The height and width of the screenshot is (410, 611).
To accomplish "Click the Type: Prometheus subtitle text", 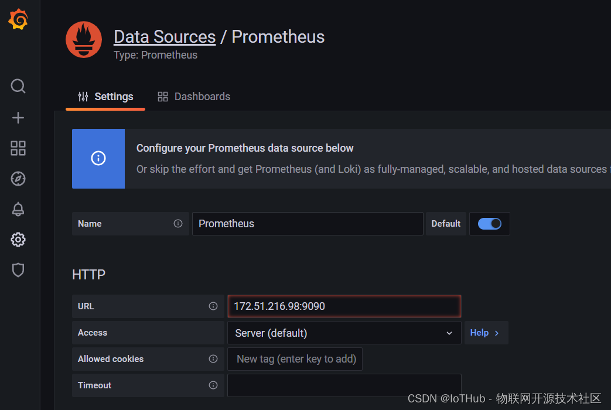I will 155,55.
